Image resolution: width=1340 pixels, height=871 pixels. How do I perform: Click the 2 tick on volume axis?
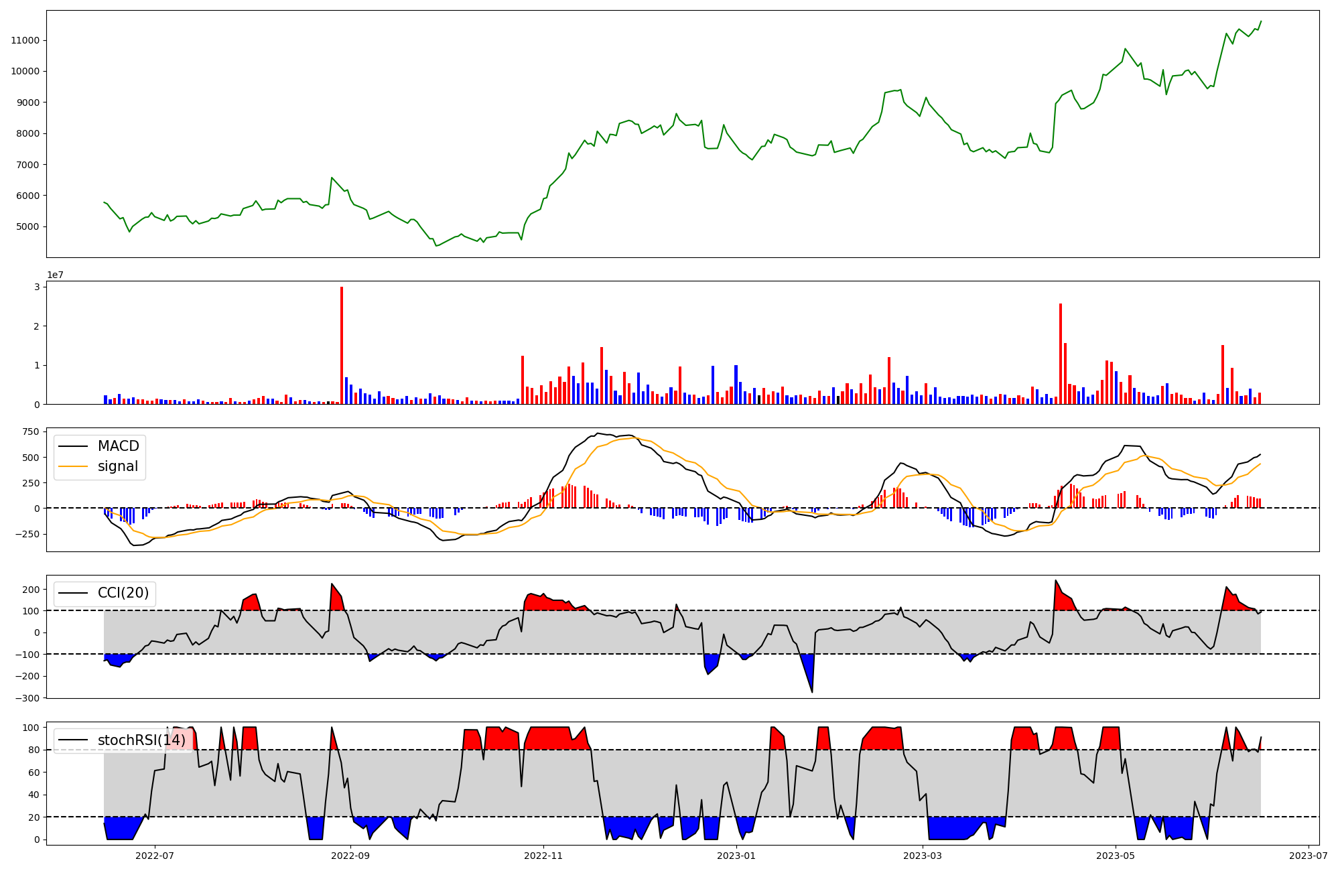(37, 326)
